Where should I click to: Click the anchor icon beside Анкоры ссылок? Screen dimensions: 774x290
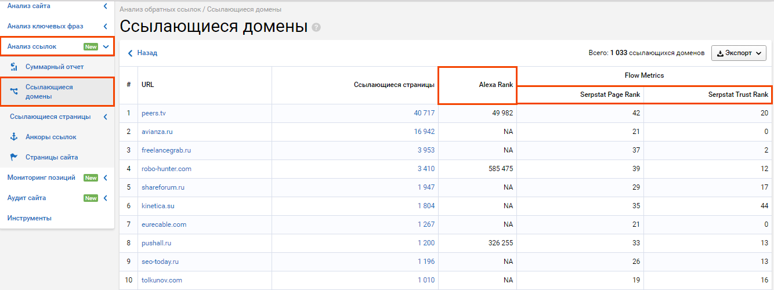(x=15, y=137)
